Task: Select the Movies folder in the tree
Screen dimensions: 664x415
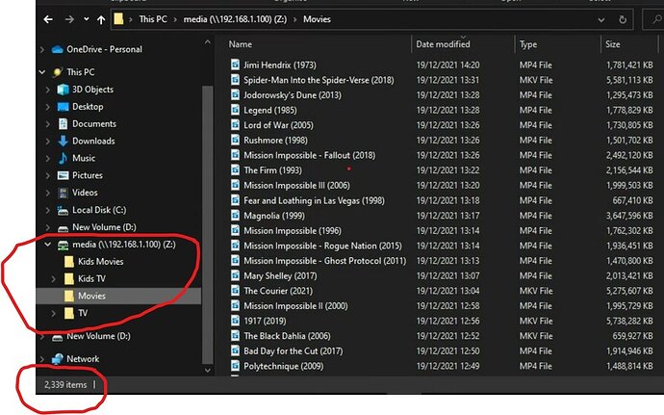Action: point(91,296)
